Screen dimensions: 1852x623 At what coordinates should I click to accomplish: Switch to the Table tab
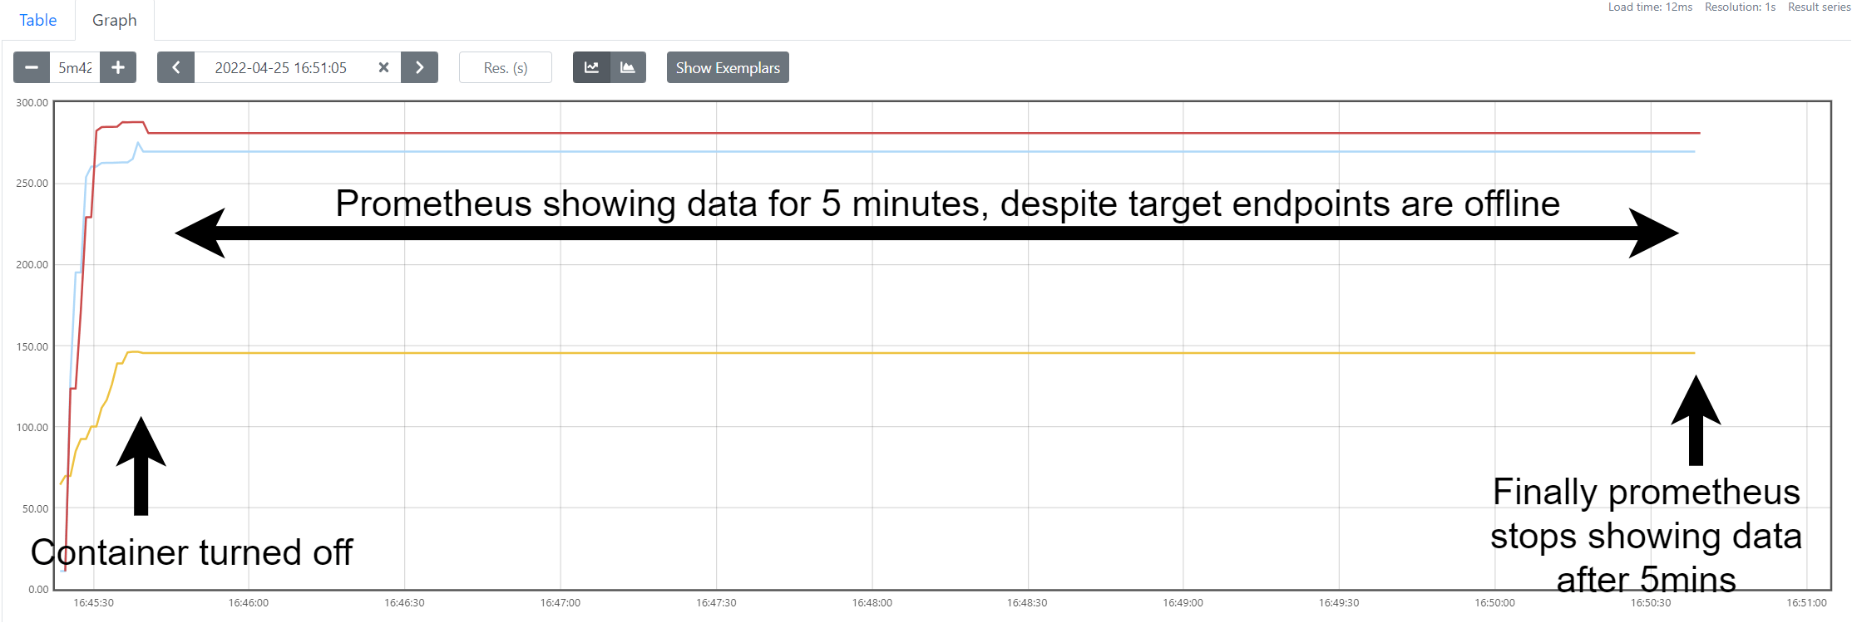click(38, 20)
